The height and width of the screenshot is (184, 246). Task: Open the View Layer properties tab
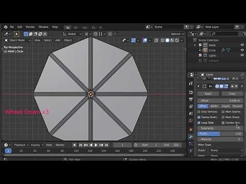[x=191, y=106]
